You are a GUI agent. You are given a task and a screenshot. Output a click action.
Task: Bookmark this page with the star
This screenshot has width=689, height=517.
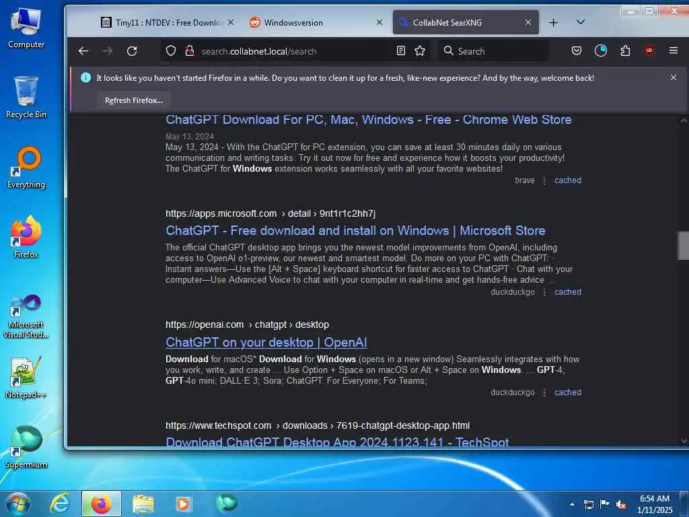tap(420, 51)
